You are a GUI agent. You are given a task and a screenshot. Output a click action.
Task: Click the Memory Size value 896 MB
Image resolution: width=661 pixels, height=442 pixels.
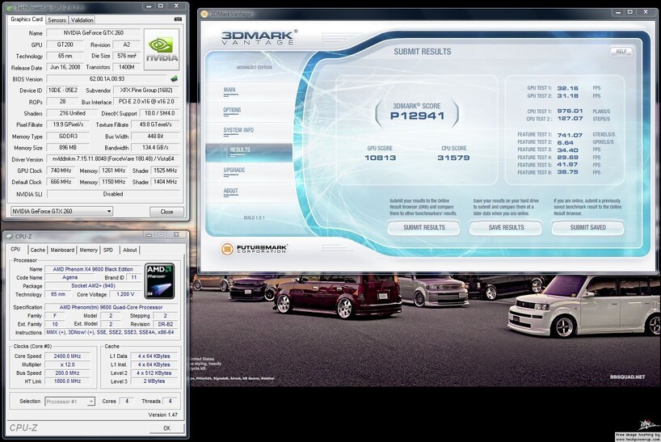pos(67,148)
